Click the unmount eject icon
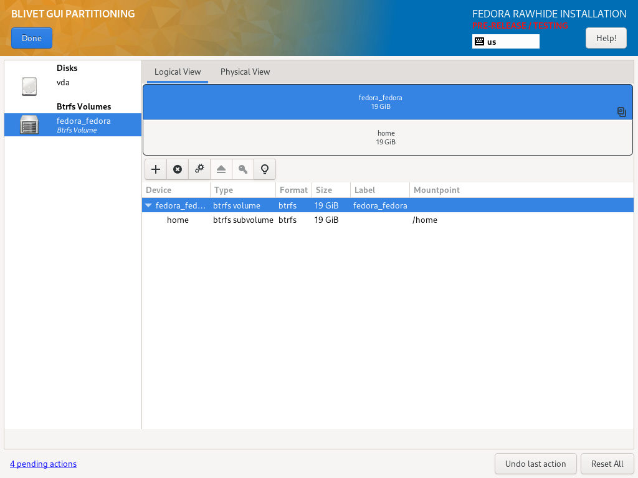Screen dimensions: 638x478 (x=221, y=169)
